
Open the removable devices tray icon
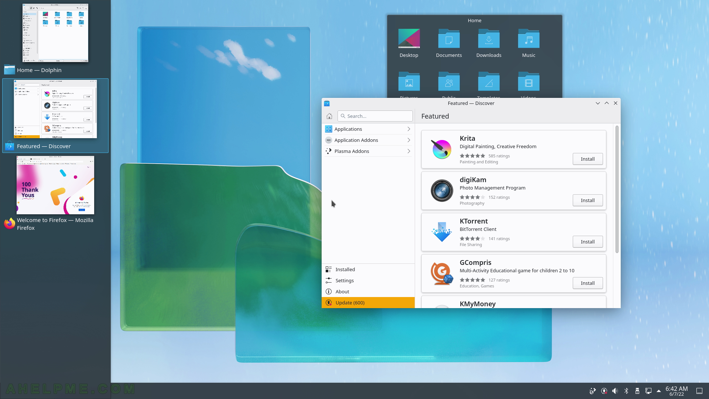637,391
